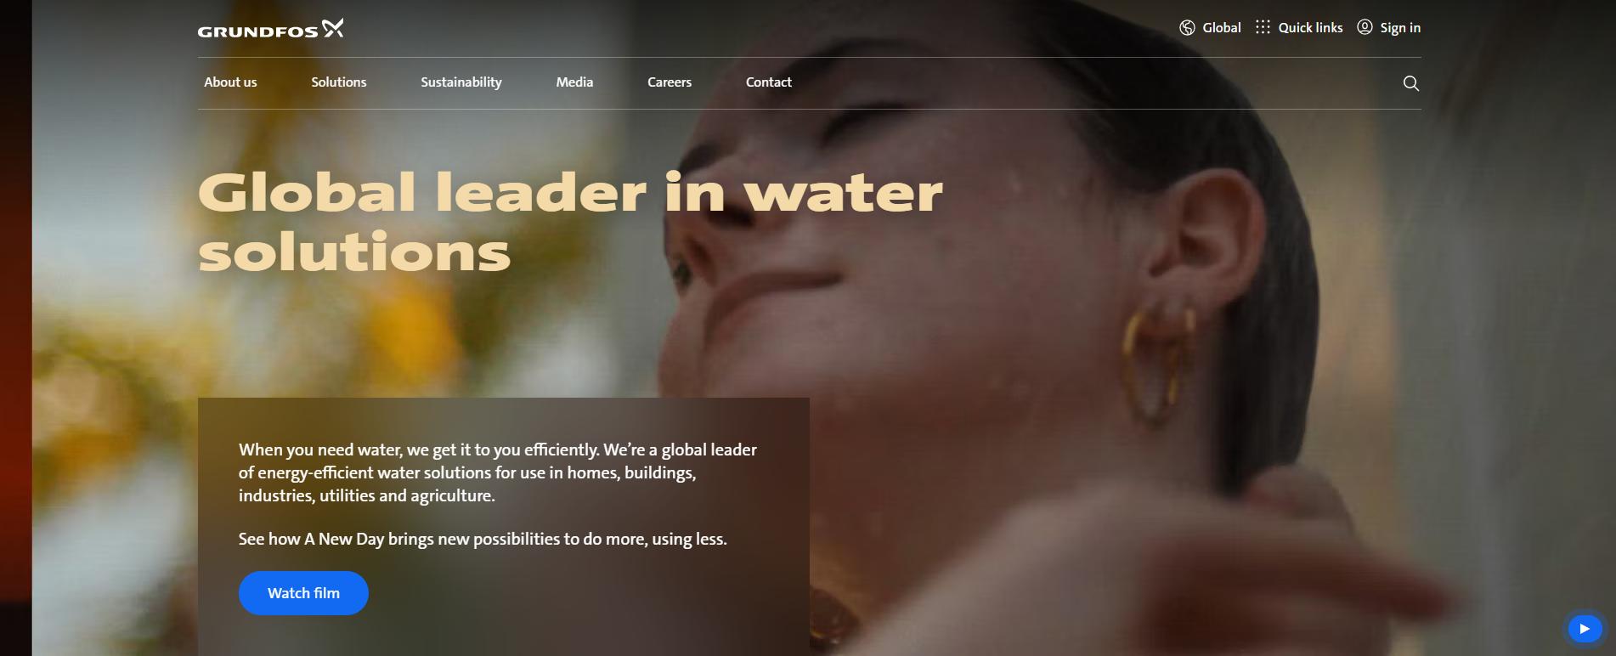The width and height of the screenshot is (1616, 656).
Task: Click the 'See how A New Day' sentence
Action: [483, 539]
